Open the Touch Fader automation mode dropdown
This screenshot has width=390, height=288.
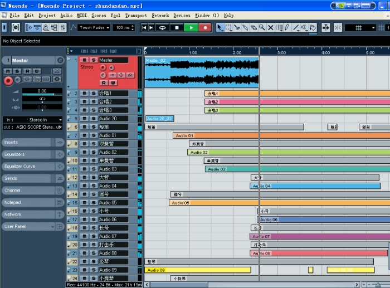[94, 28]
